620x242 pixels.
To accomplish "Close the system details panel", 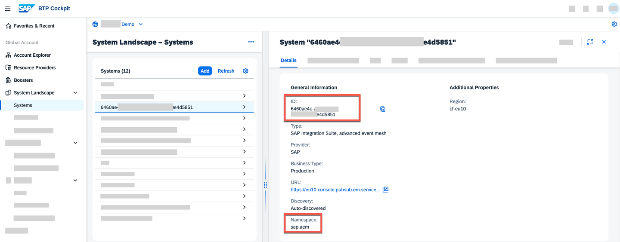I will (x=604, y=42).
